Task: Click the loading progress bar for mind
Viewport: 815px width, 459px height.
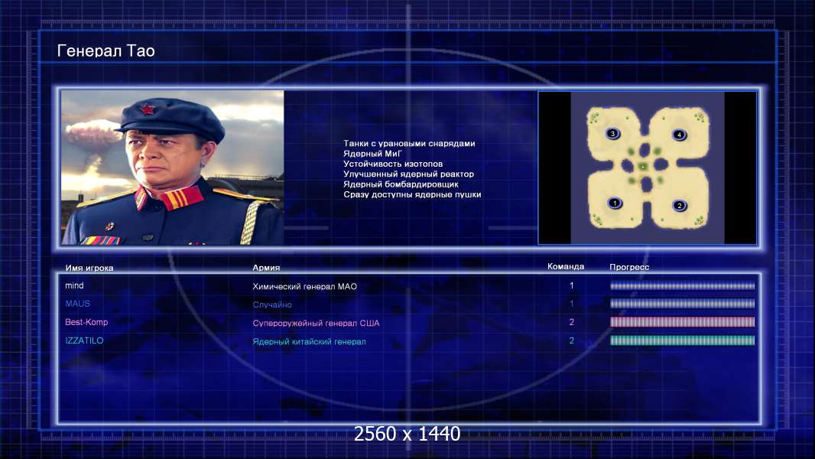Action: [x=682, y=286]
